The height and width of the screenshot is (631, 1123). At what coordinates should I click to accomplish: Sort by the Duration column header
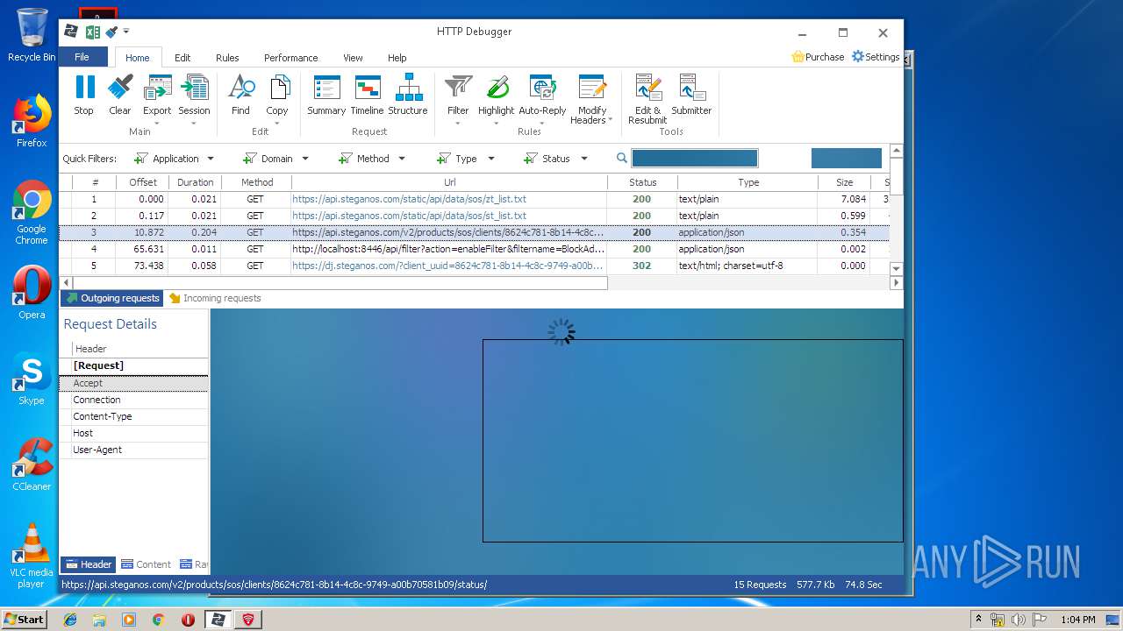click(x=195, y=182)
